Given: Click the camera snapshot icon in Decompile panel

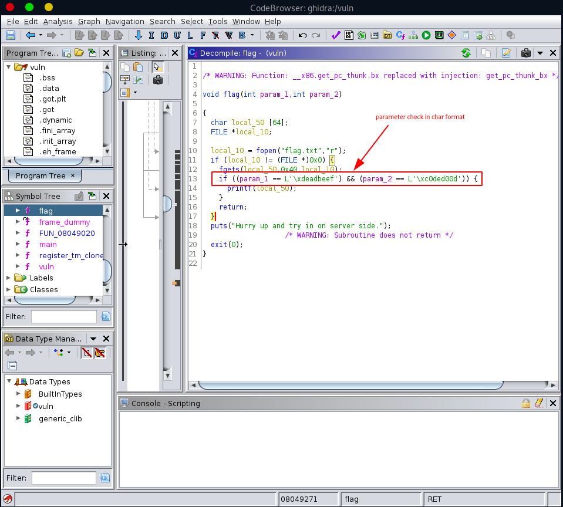Looking at the screenshot, I should pyautogui.click(x=525, y=53).
